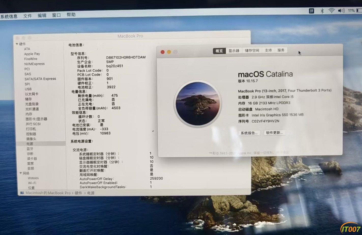Open the Wi-Fi status icon
Image resolution: width=362 pixels, height=235 pixels.
point(331,11)
